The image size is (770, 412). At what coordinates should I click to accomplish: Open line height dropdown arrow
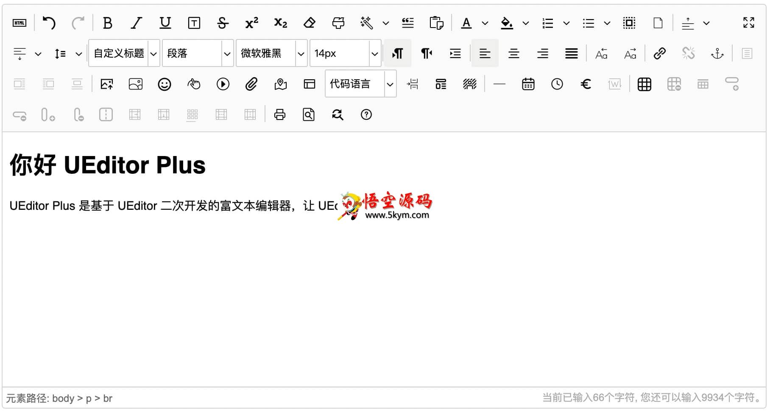[79, 54]
